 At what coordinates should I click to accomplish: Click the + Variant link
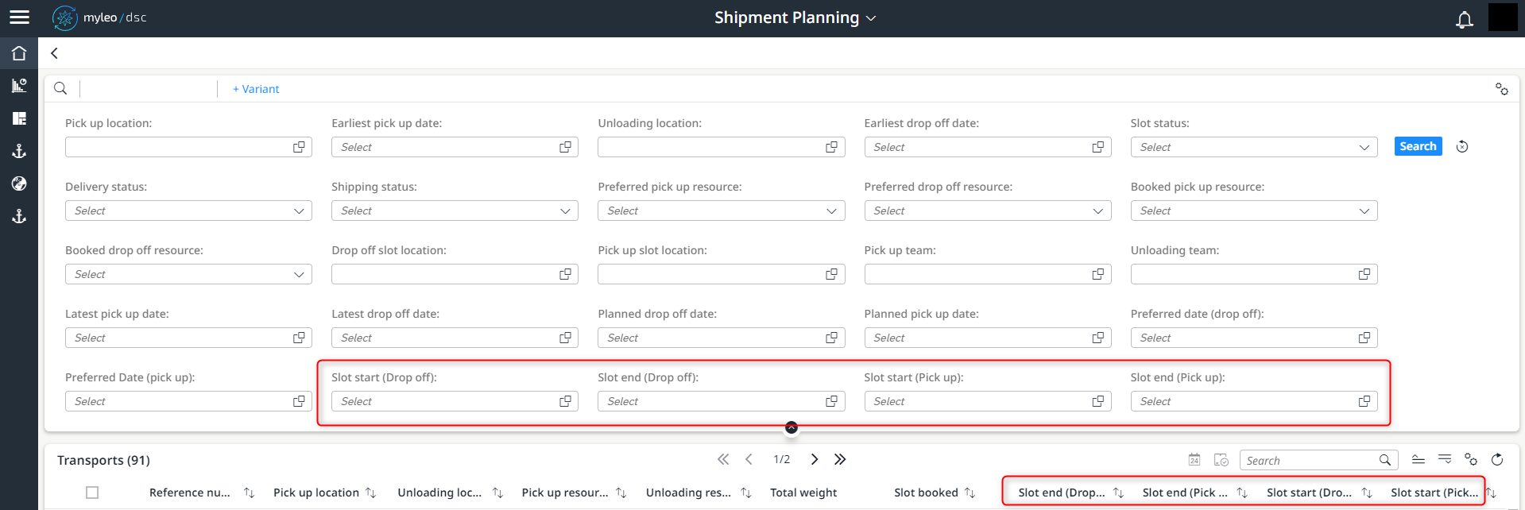256,89
